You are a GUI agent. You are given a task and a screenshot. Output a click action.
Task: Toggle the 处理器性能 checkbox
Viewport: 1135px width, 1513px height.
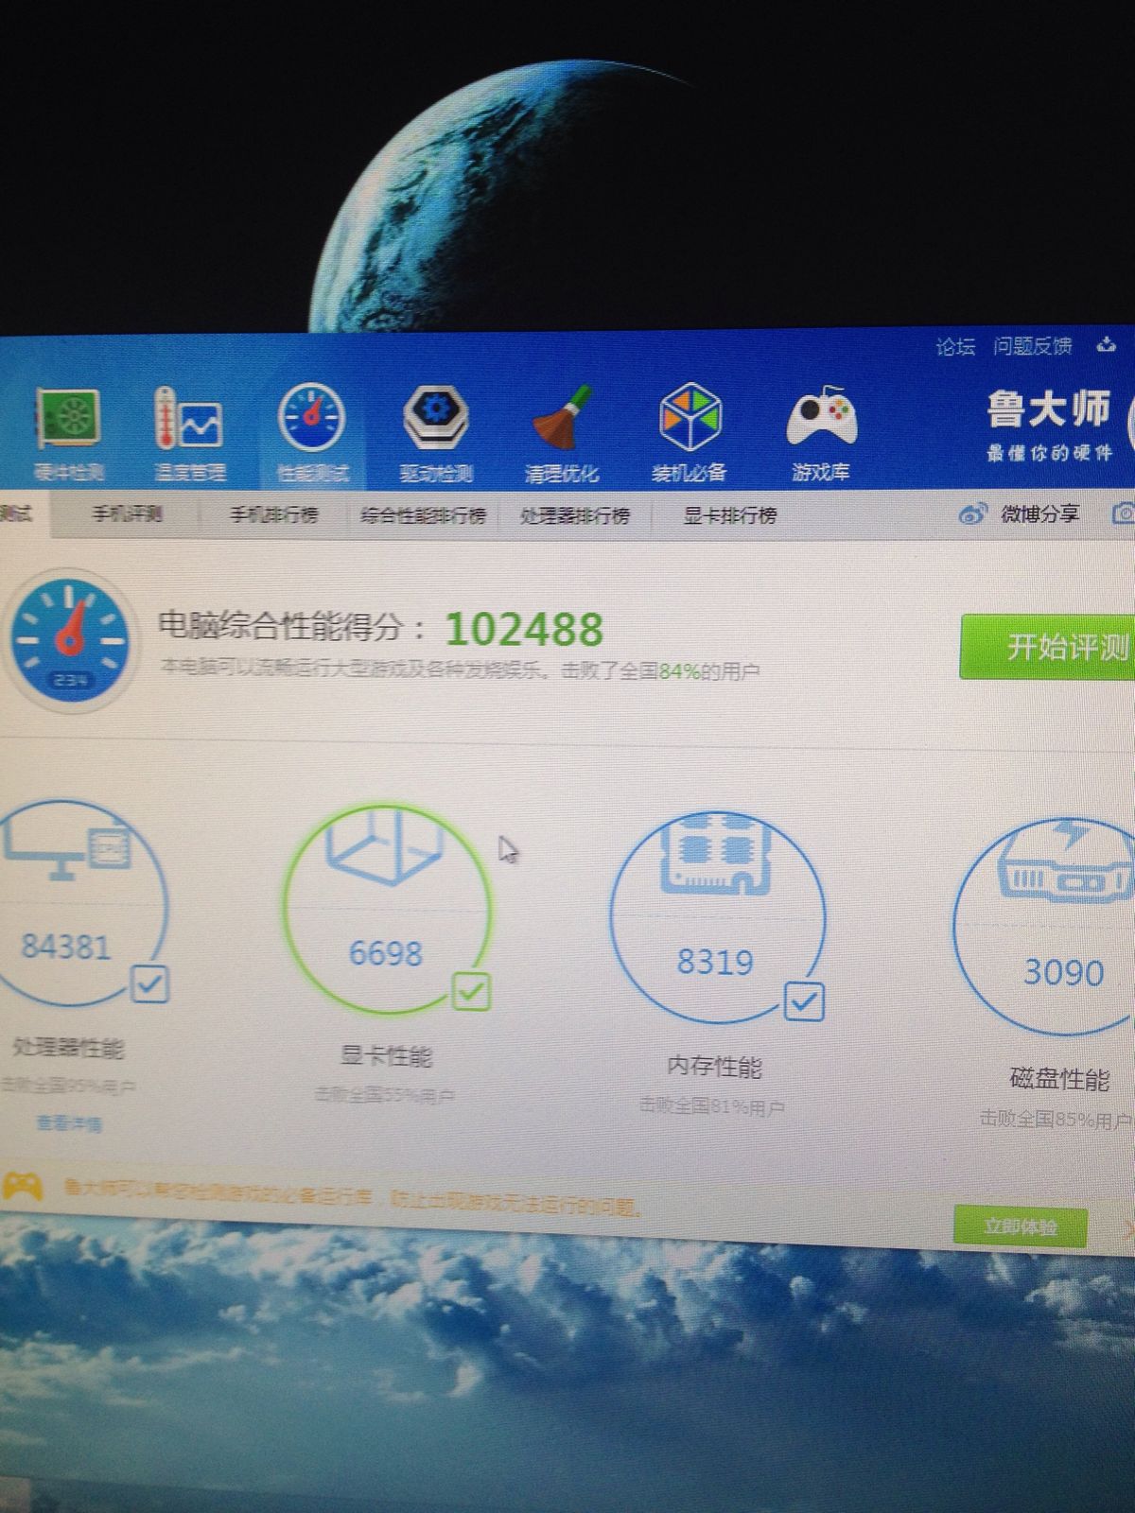click(149, 983)
